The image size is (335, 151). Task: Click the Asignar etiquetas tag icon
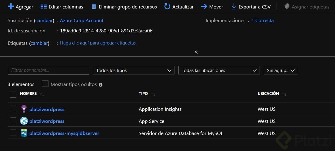tap(287, 6)
